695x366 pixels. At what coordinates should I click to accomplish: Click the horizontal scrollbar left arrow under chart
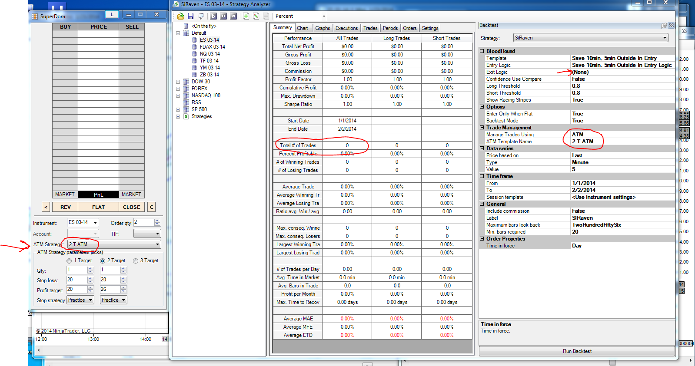tap(39, 350)
